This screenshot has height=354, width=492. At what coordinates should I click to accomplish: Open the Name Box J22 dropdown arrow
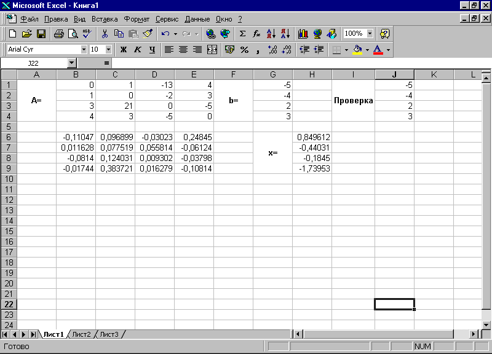pyautogui.click(x=72, y=63)
